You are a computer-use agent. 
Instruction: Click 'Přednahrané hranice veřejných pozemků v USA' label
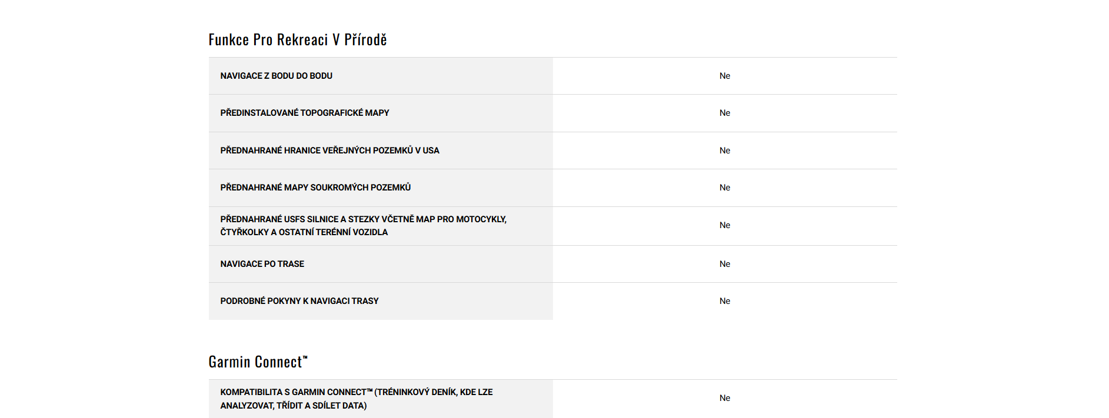point(329,151)
